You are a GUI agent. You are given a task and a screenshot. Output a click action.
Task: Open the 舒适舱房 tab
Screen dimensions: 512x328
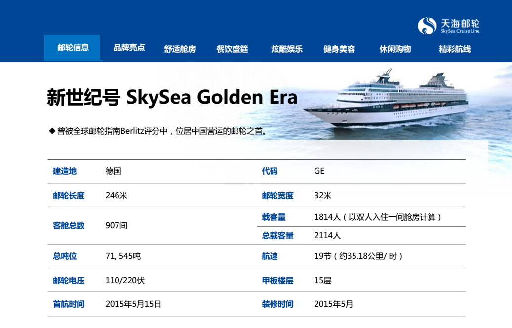(180, 49)
